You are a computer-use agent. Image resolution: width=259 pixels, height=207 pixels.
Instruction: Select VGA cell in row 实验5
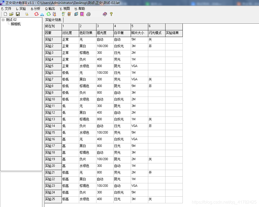pos(139,67)
